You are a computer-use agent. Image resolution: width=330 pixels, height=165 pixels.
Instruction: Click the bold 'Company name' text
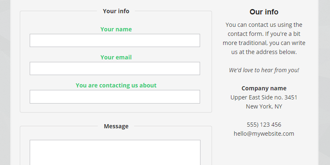coord(264,88)
